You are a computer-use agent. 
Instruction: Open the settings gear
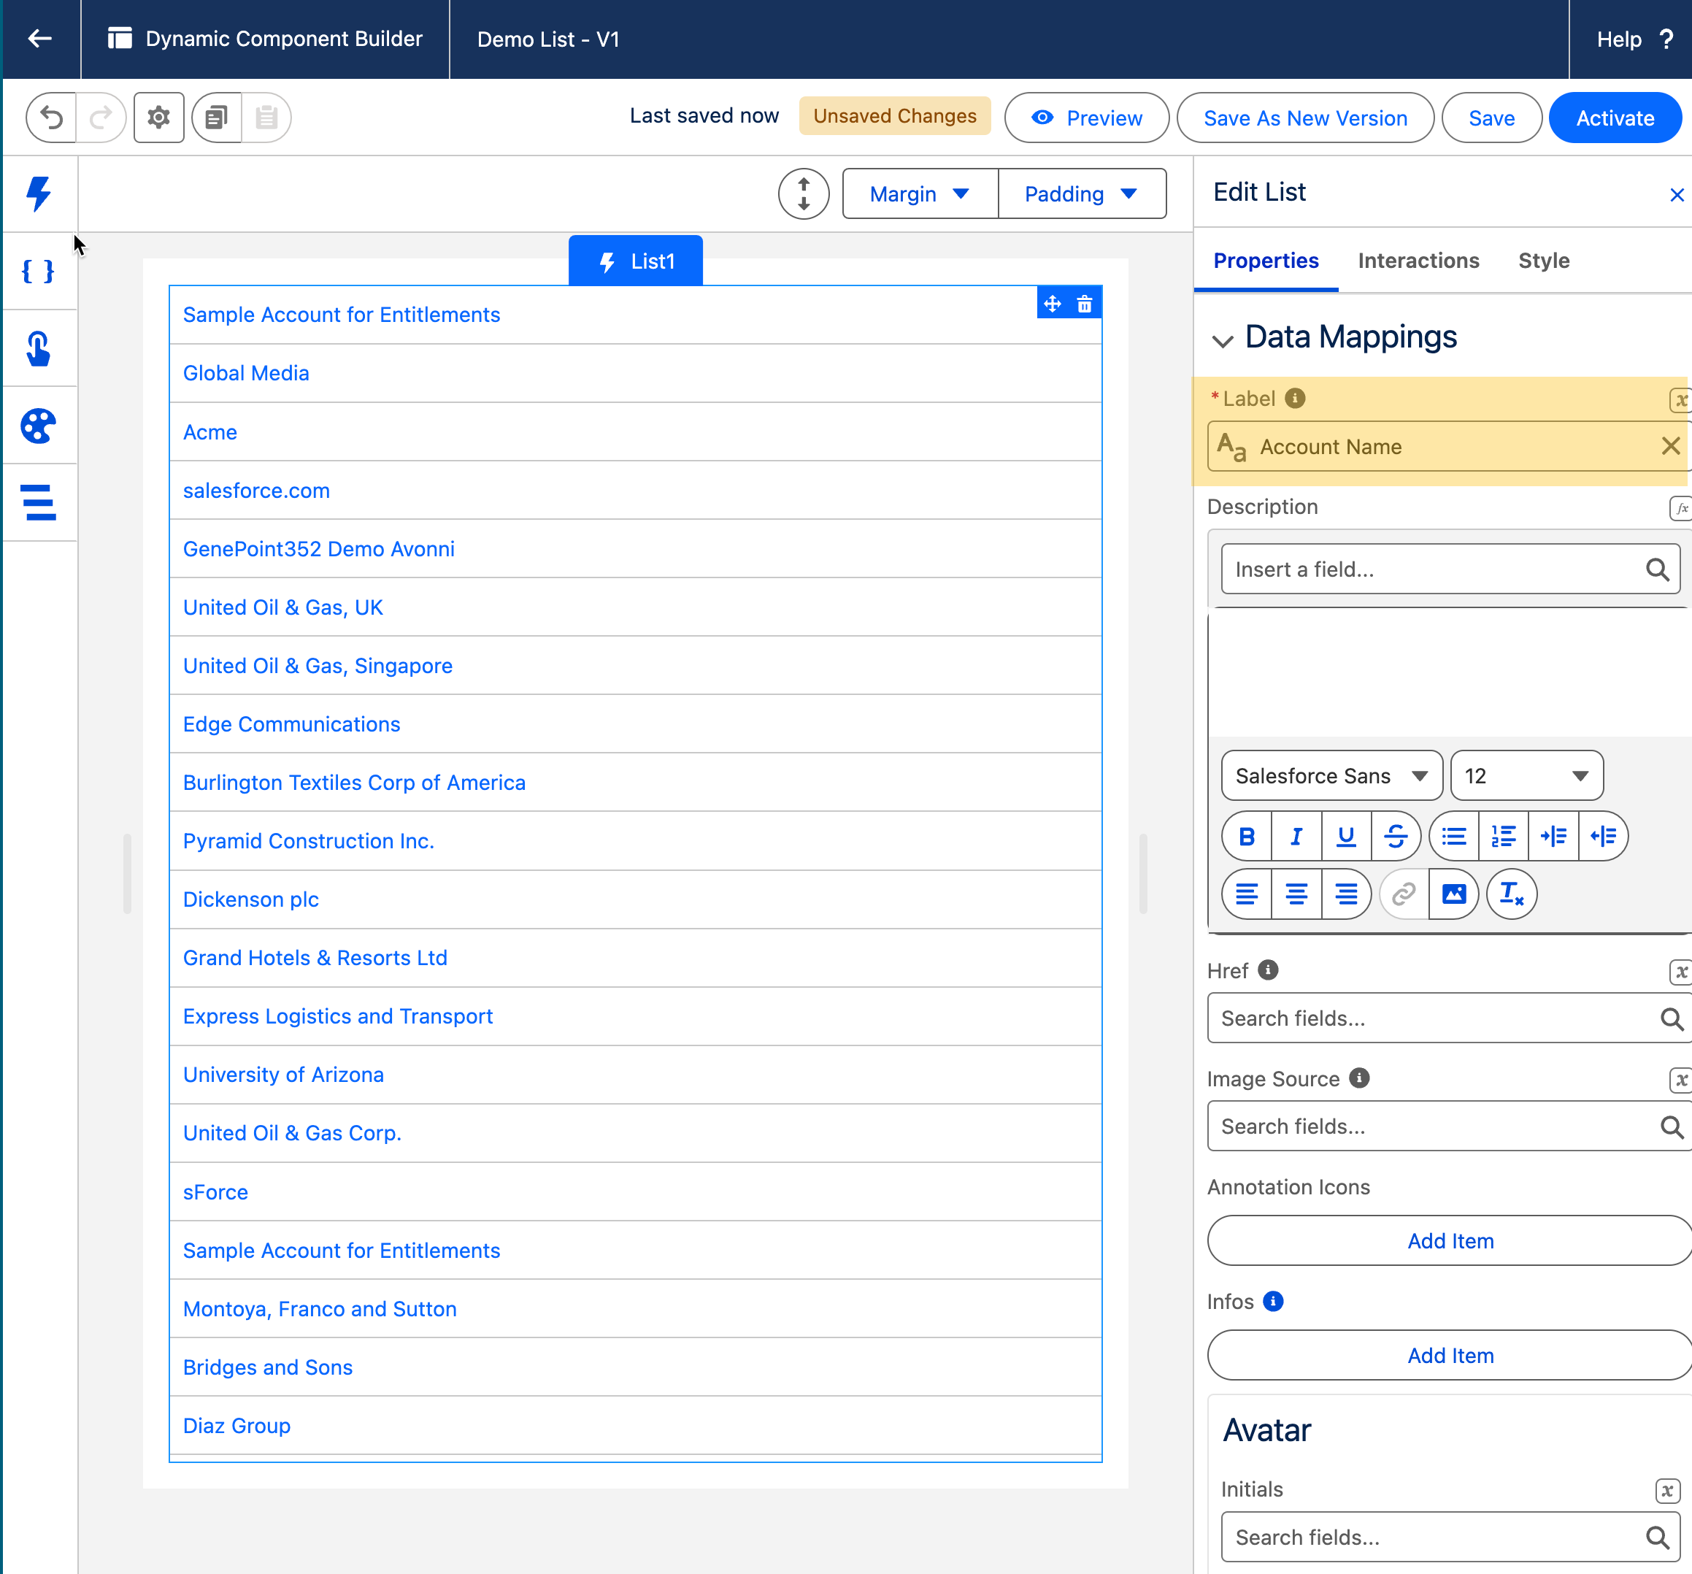coord(159,118)
